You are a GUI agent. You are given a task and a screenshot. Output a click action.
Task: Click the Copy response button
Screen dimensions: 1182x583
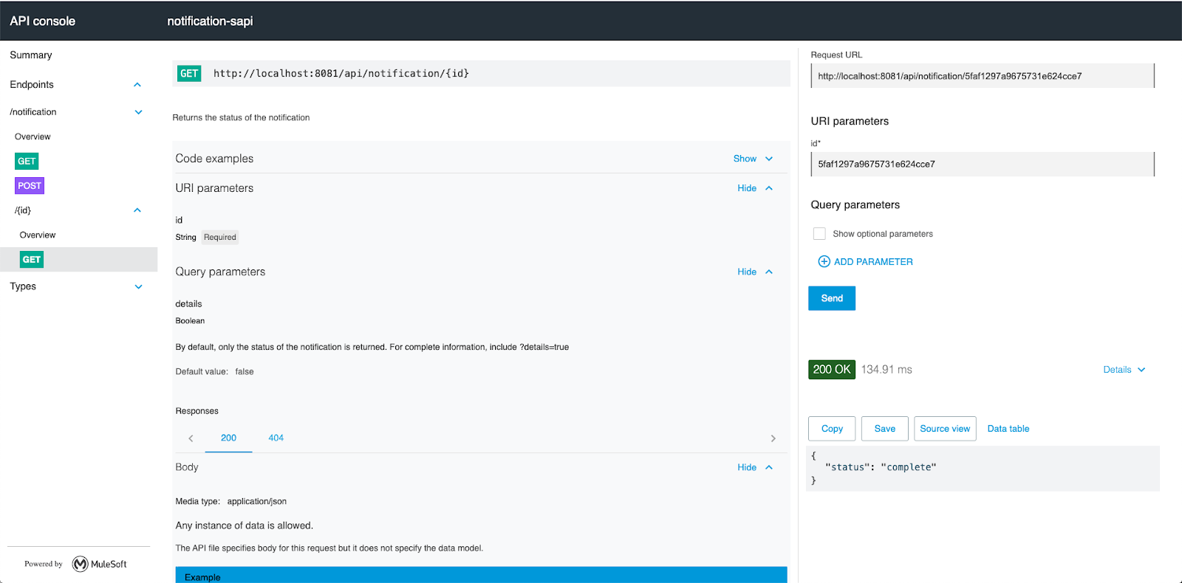832,429
